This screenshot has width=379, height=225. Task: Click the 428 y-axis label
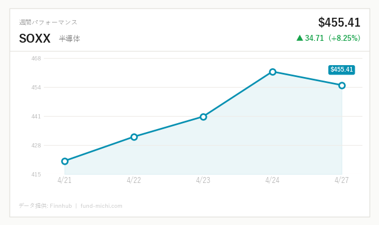pos(36,146)
